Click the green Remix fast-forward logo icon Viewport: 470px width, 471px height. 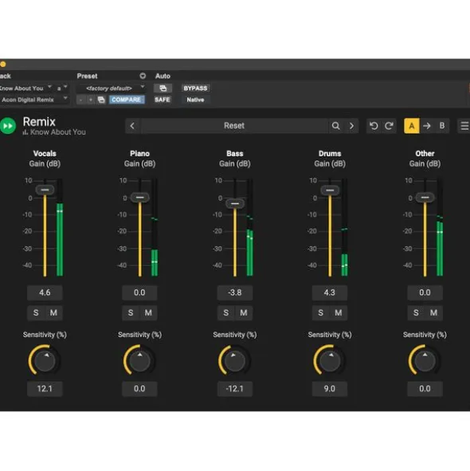click(7, 126)
